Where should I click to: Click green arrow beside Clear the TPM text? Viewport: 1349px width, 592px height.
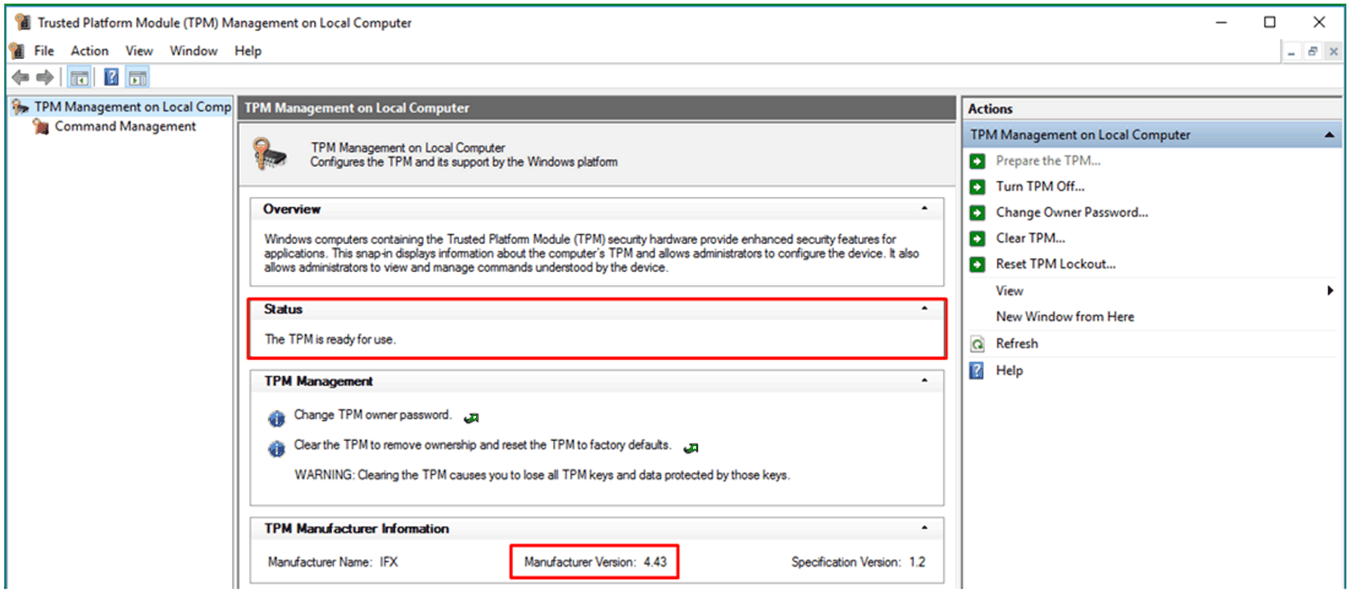click(691, 449)
